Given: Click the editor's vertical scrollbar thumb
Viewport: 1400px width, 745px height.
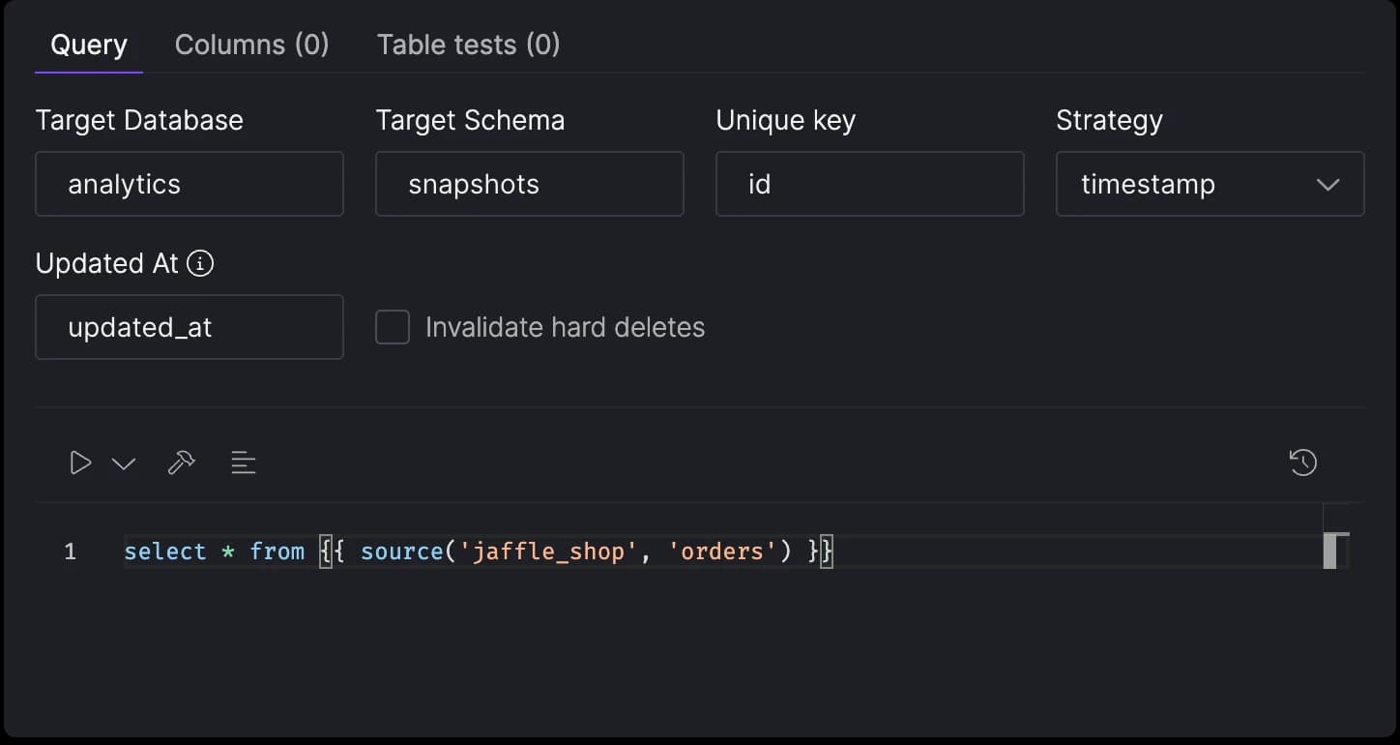Looking at the screenshot, I should (x=1329, y=551).
